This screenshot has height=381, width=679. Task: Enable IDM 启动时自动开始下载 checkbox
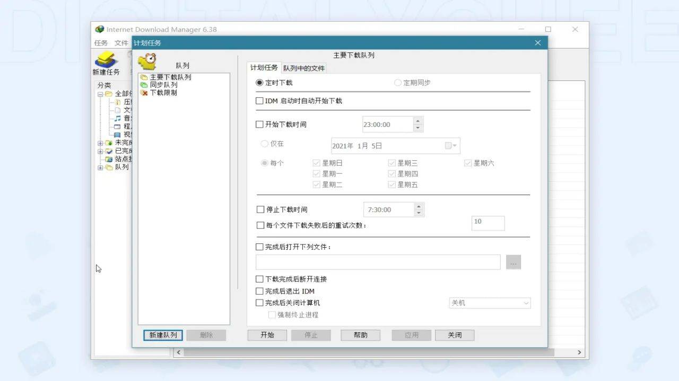(259, 101)
